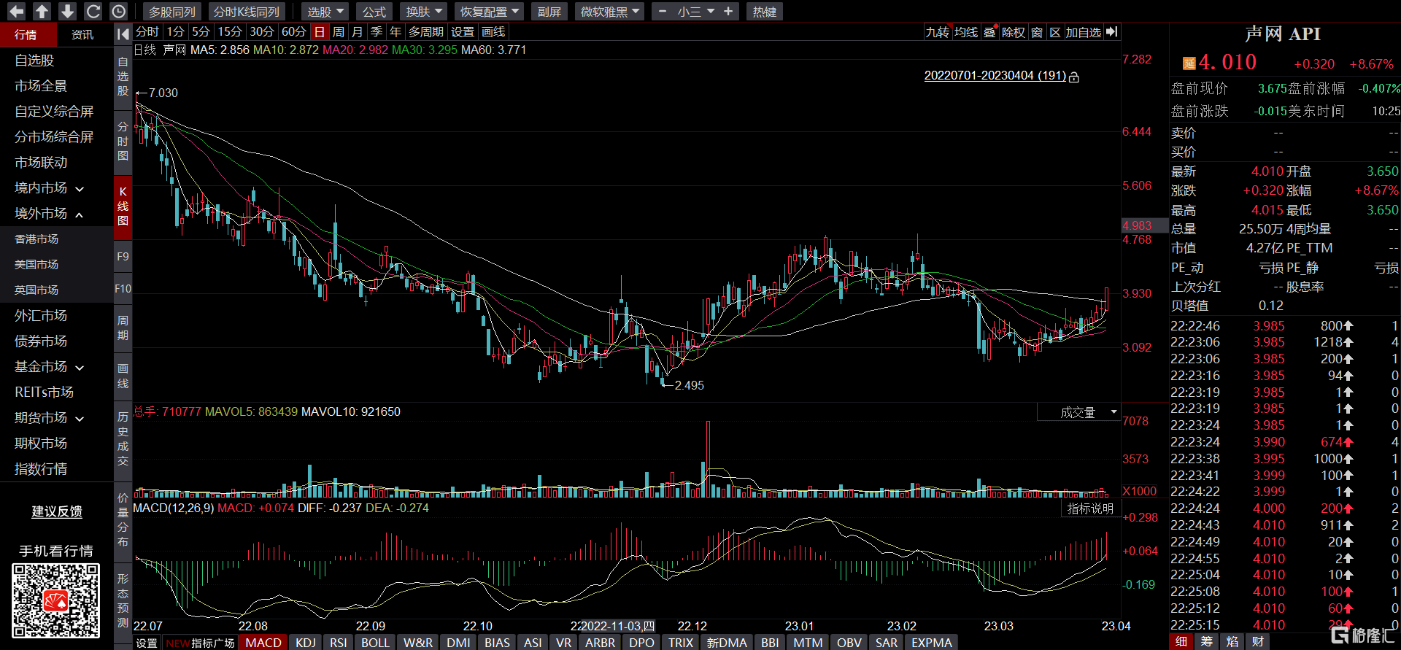Switch to the 资讯 tab

tap(82, 34)
